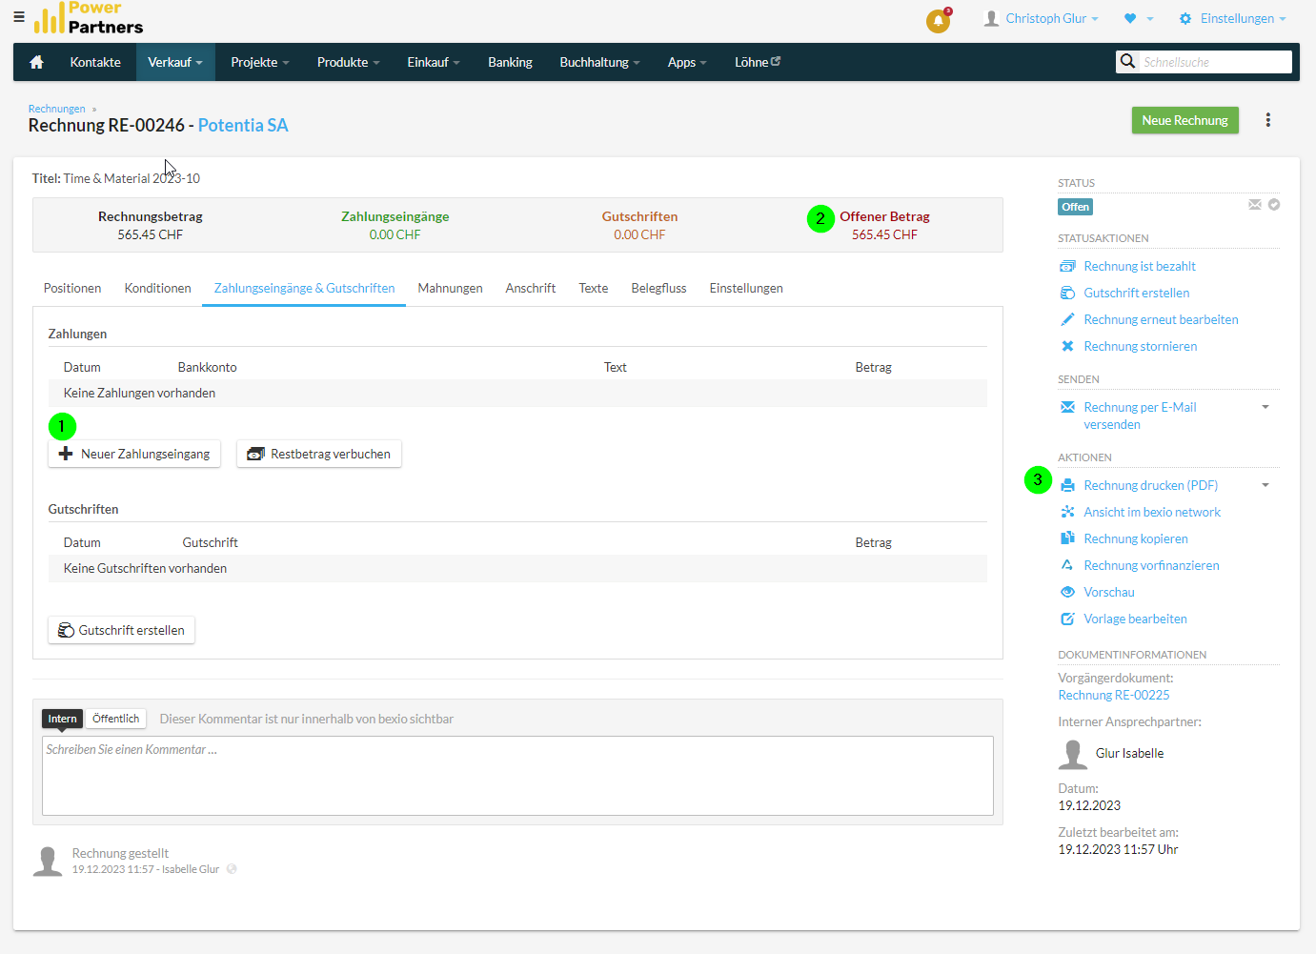This screenshot has width=1316, height=954.
Task: Expand arrow next to Rechnung drucken (PDF)
Action: 1265,485
